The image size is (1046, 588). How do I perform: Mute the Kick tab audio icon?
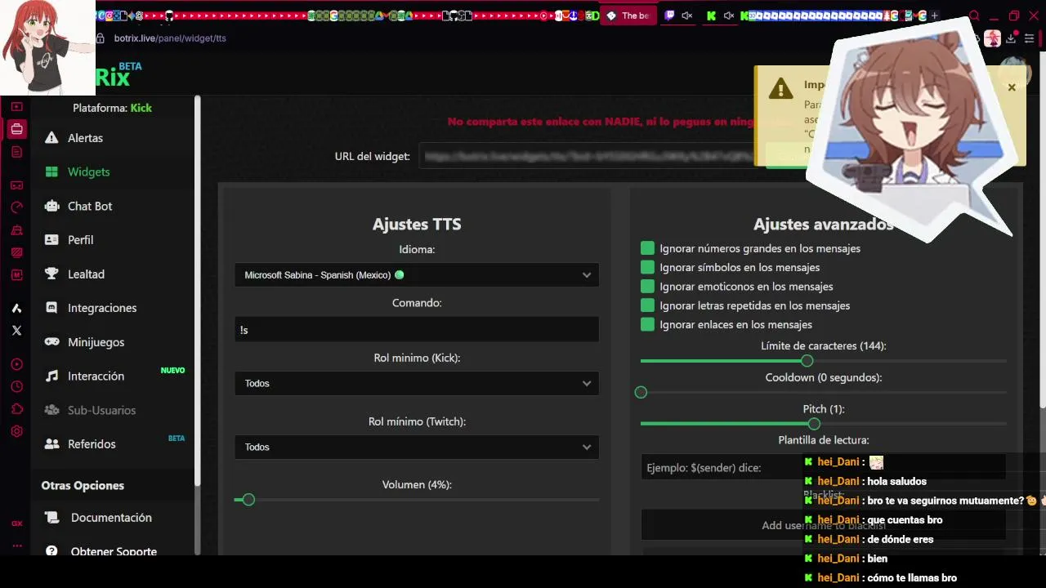tap(728, 16)
